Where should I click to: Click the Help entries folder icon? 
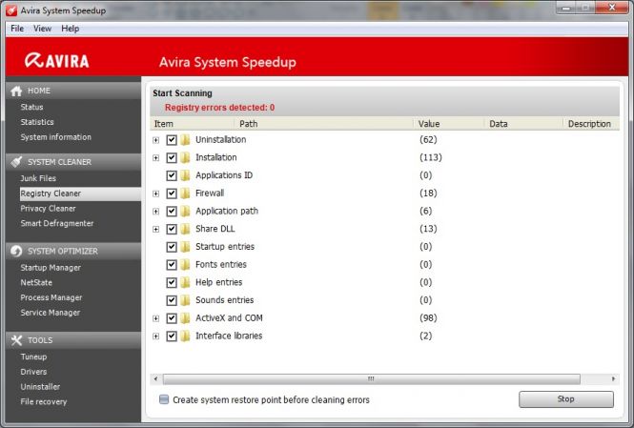[185, 282]
